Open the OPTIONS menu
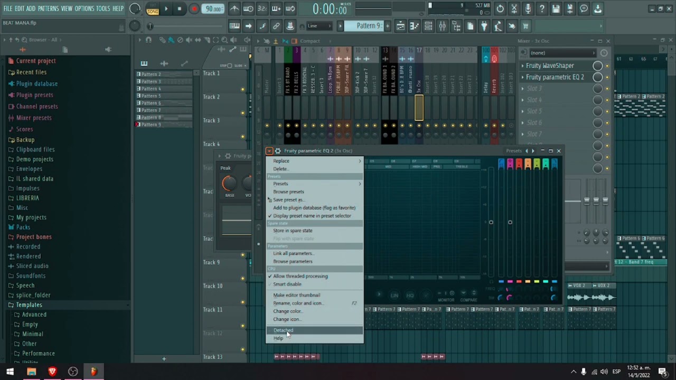Viewport: 676px width, 380px height. pos(84,8)
